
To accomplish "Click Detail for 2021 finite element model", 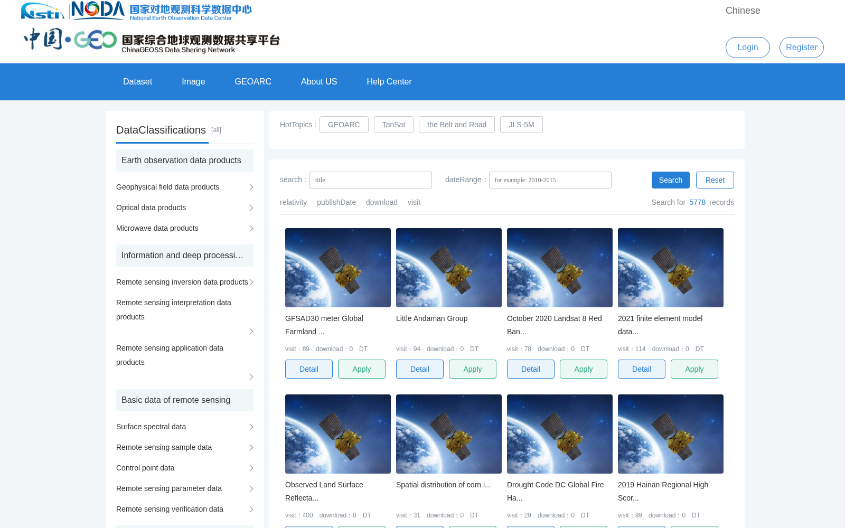I will [642, 369].
